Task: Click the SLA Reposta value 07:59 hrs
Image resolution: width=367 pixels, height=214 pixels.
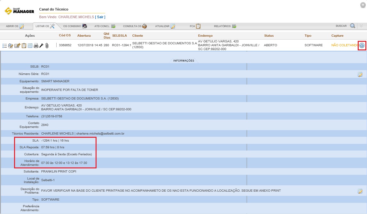Action: point(48,147)
